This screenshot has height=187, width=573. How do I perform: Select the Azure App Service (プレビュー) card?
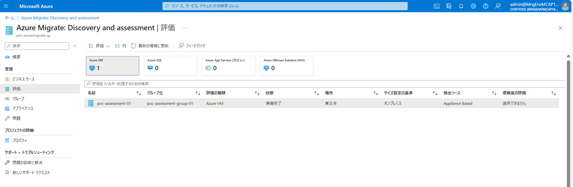229,66
